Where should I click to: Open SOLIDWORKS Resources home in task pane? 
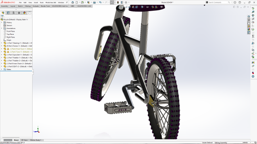point(249,17)
